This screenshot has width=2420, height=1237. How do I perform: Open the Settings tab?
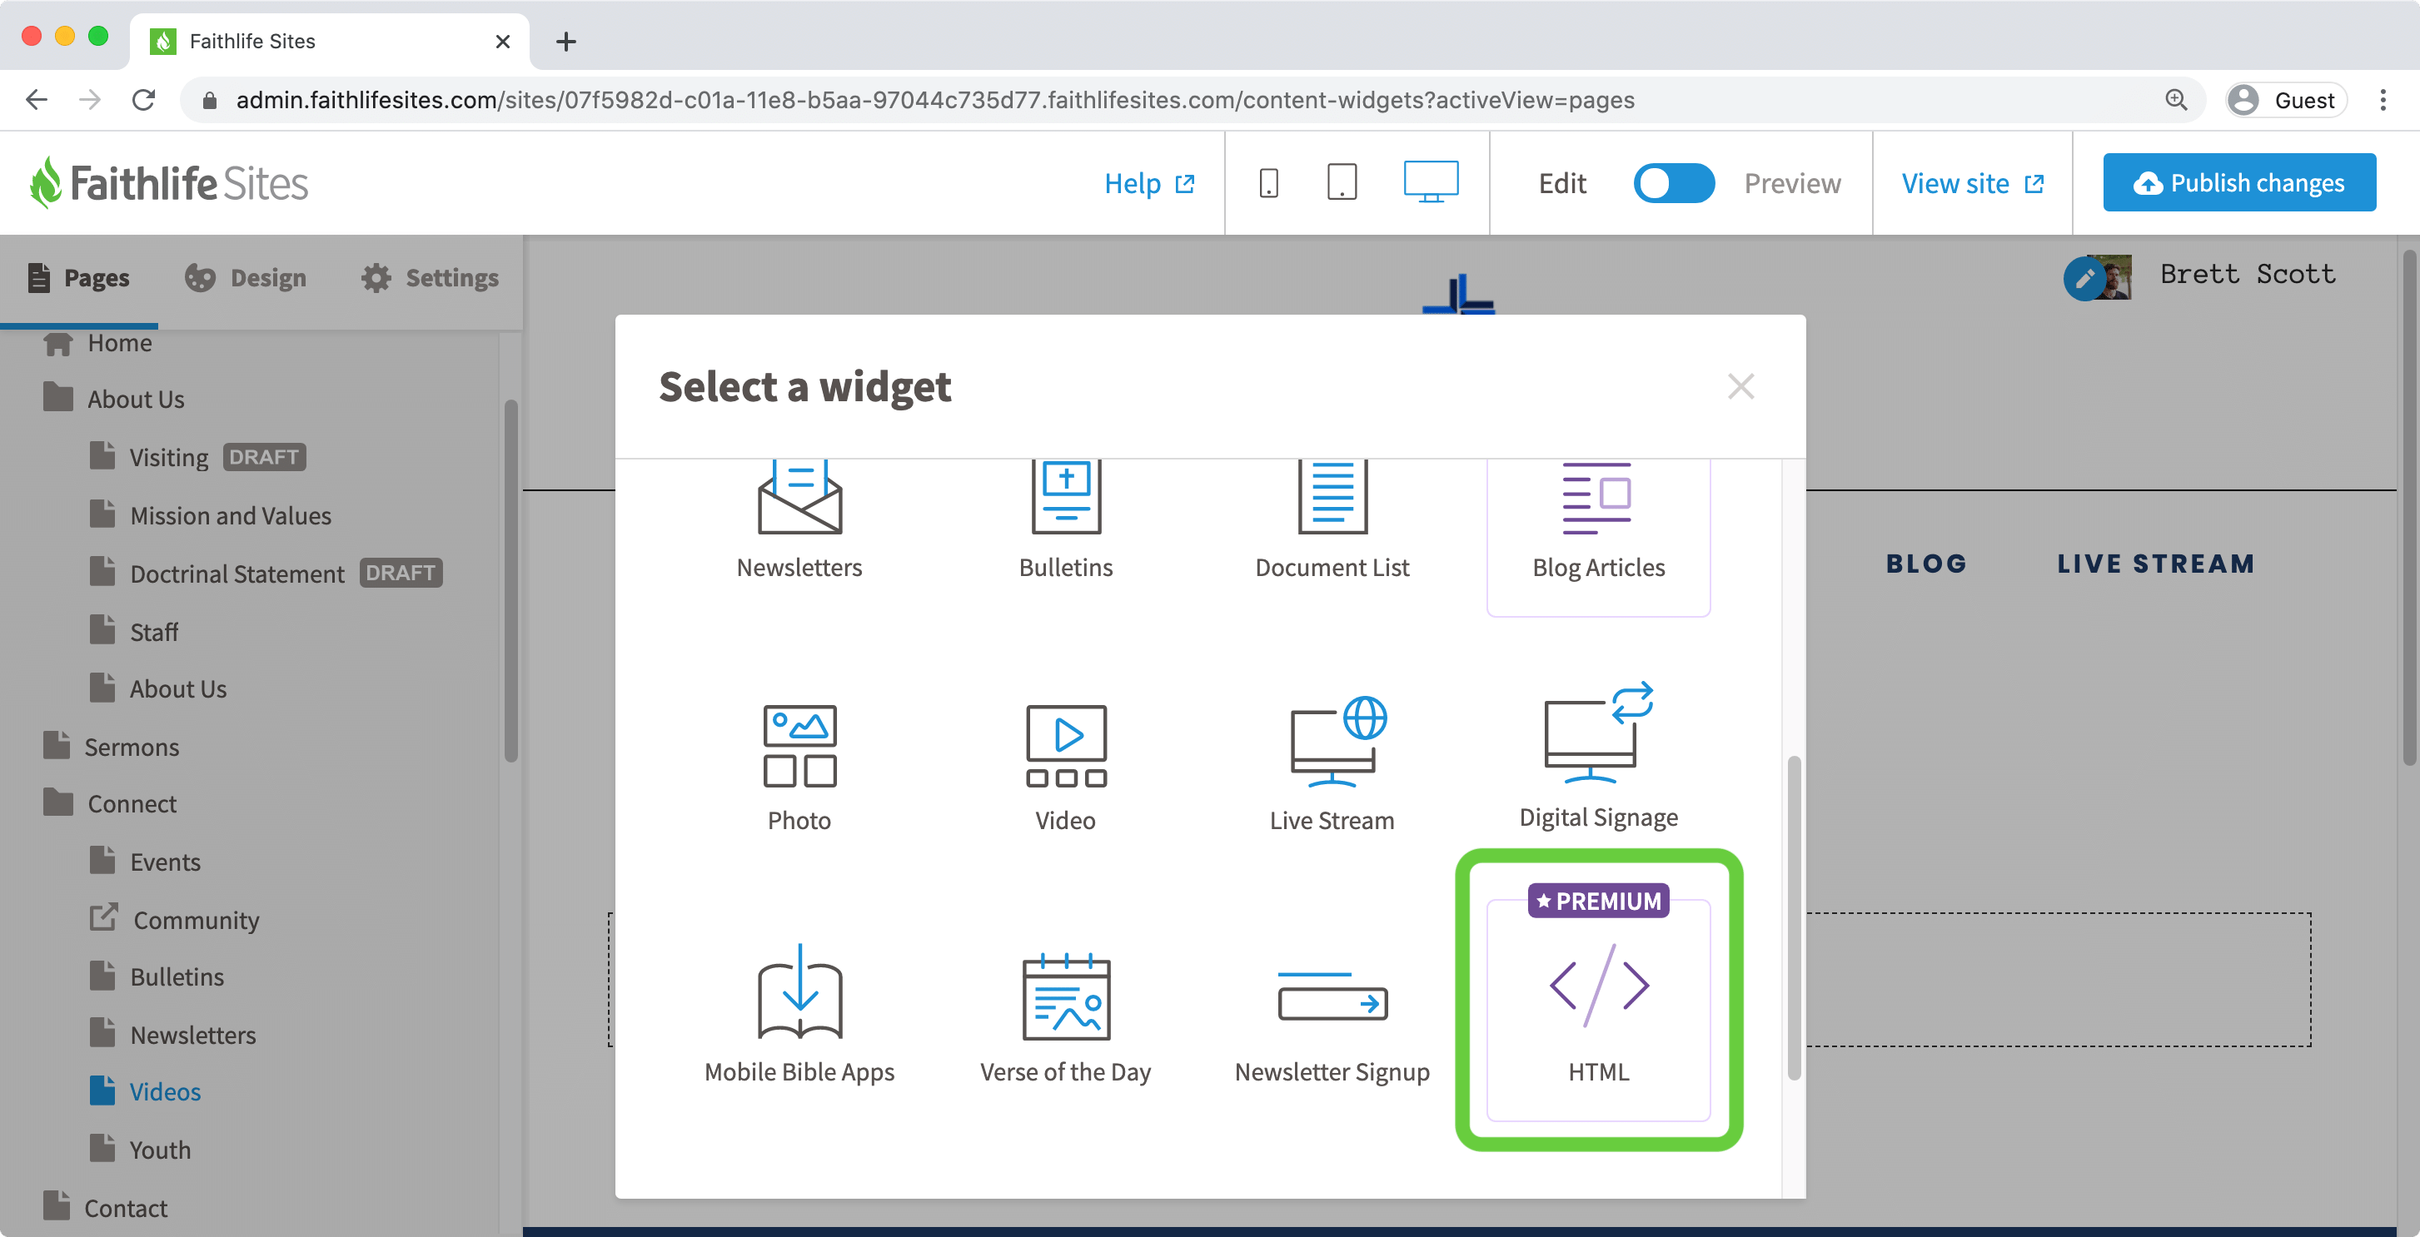point(431,278)
